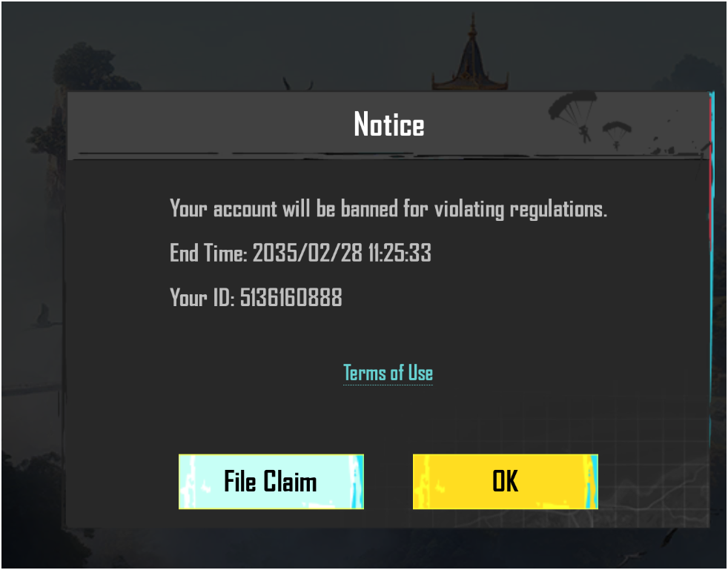This screenshot has height=570, width=728.
Task: Click the antler shape behind the dialog top
Action: [x=297, y=84]
